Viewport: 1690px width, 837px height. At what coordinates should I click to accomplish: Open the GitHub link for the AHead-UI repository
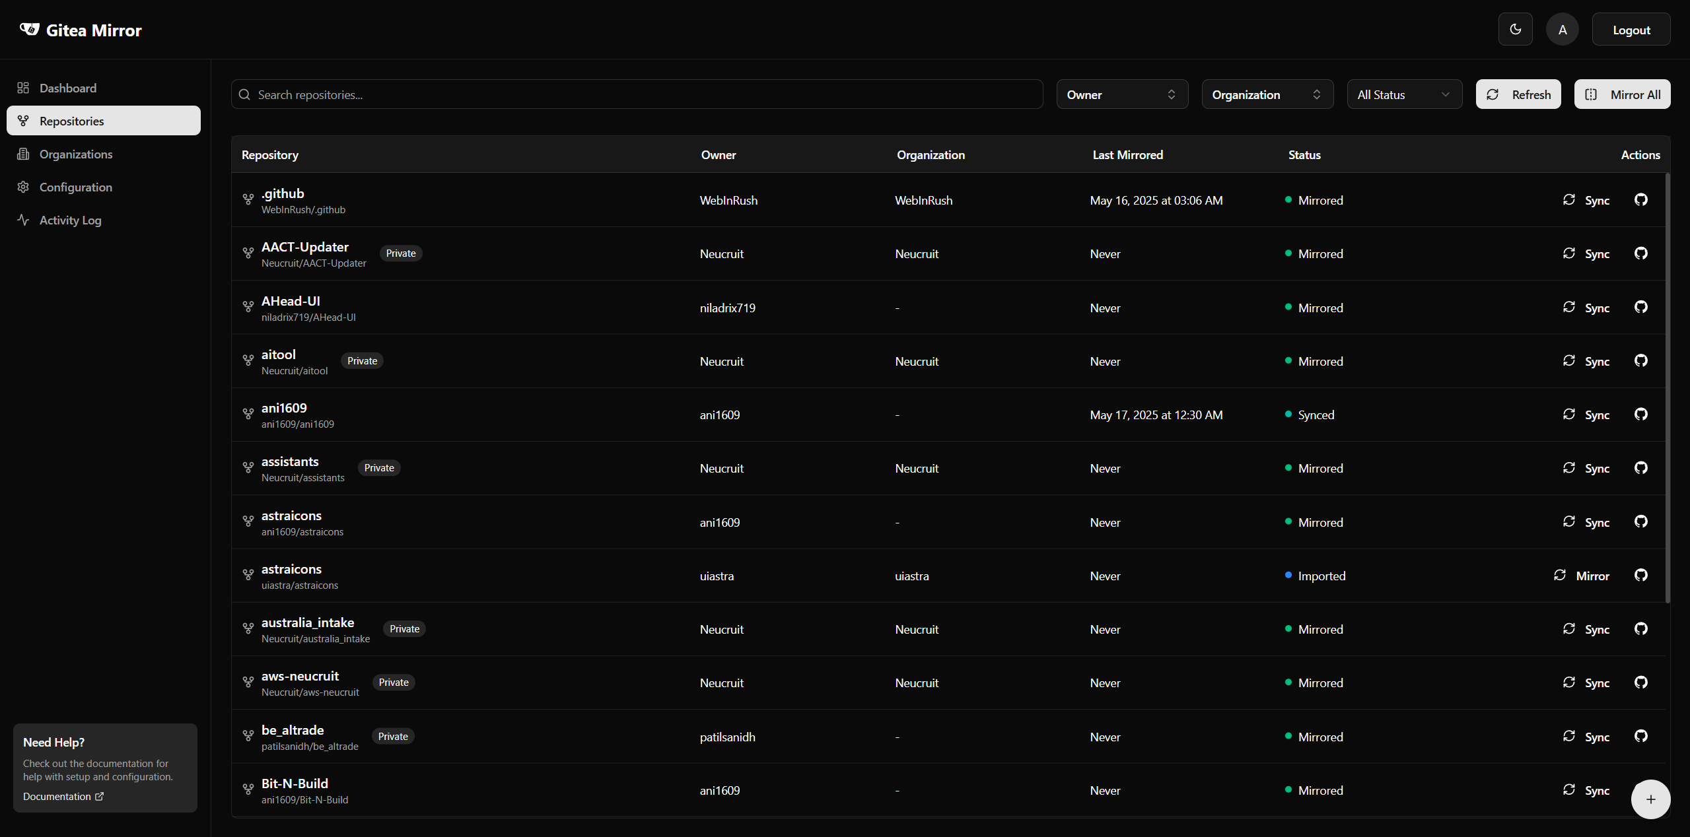pos(1640,307)
